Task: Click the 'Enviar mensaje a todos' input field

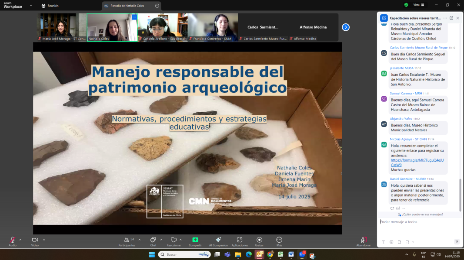Action: 417,222
